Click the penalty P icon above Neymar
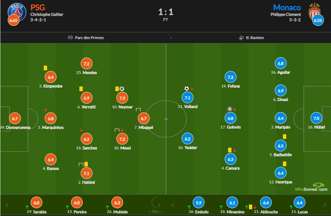The width and height of the screenshot is (331, 216). (122, 89)
